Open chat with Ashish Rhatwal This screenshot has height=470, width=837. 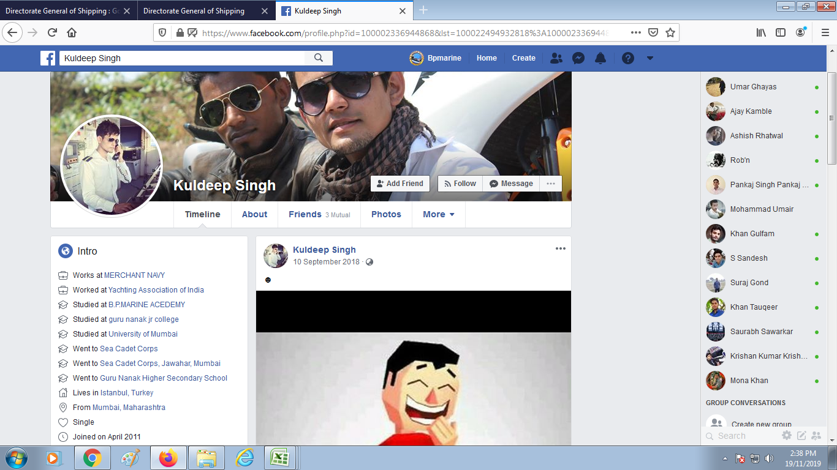763,136
